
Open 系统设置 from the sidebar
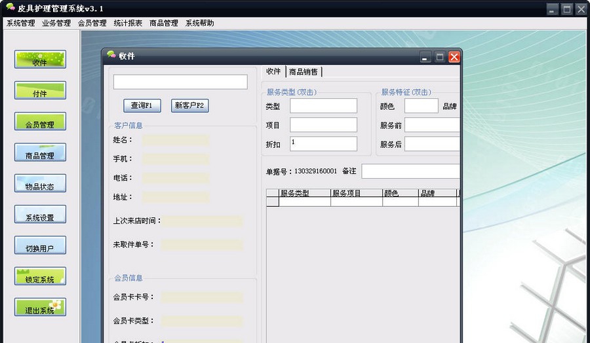[x=40, y=214]
